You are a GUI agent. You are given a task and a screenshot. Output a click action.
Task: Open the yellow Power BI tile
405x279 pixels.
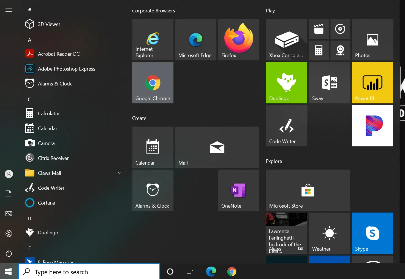[373, 83]
